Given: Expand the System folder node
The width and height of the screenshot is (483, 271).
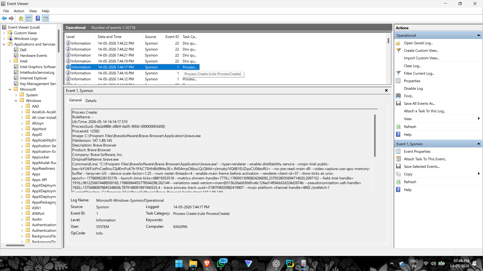Looking at the screenshot, I should click(16, 95).
